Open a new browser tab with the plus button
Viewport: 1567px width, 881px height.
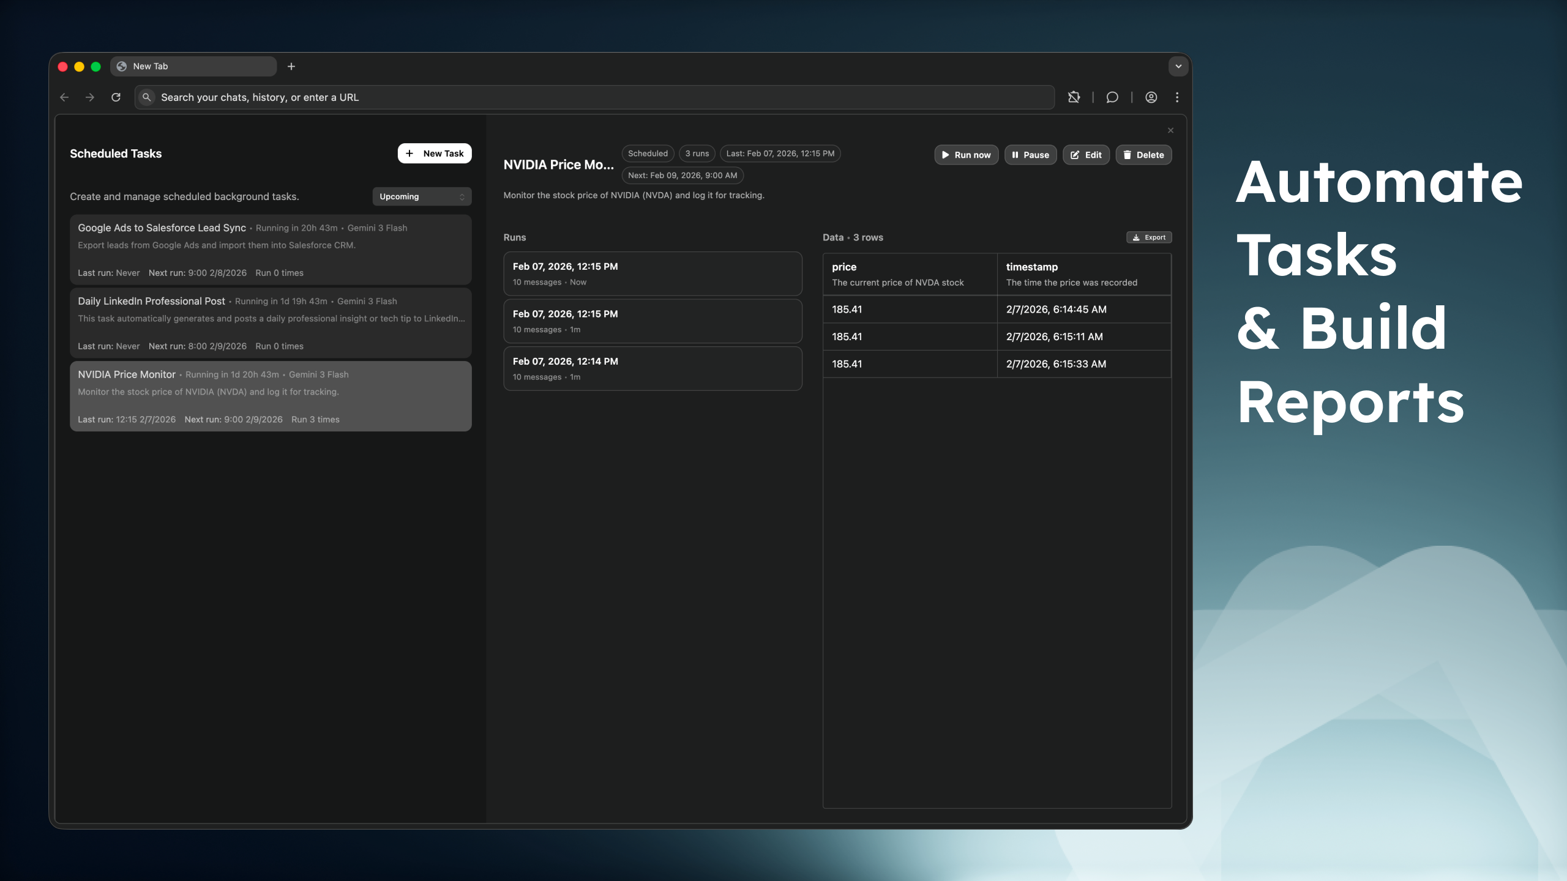pos(291,66)
